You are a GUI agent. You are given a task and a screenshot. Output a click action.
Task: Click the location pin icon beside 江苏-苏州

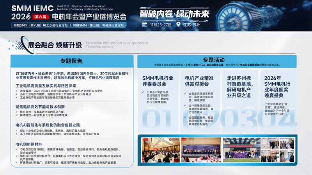178,24
